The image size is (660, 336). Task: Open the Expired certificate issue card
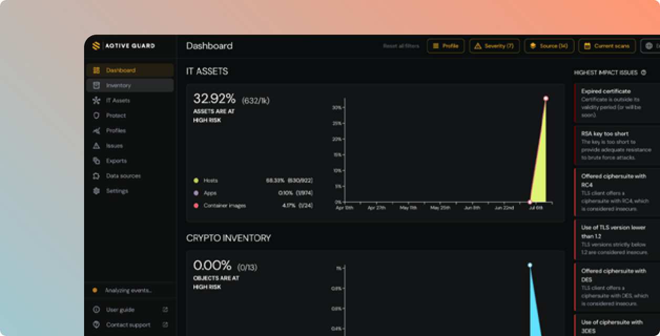coord(617,103)
